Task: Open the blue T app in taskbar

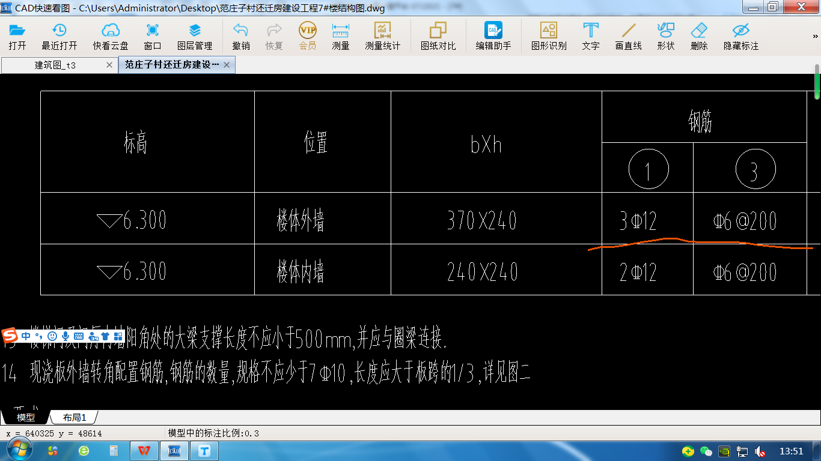Action: 205,450
